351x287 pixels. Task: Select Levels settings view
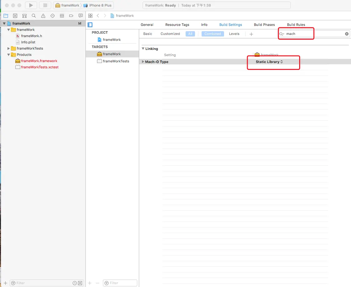click(234, 34)
